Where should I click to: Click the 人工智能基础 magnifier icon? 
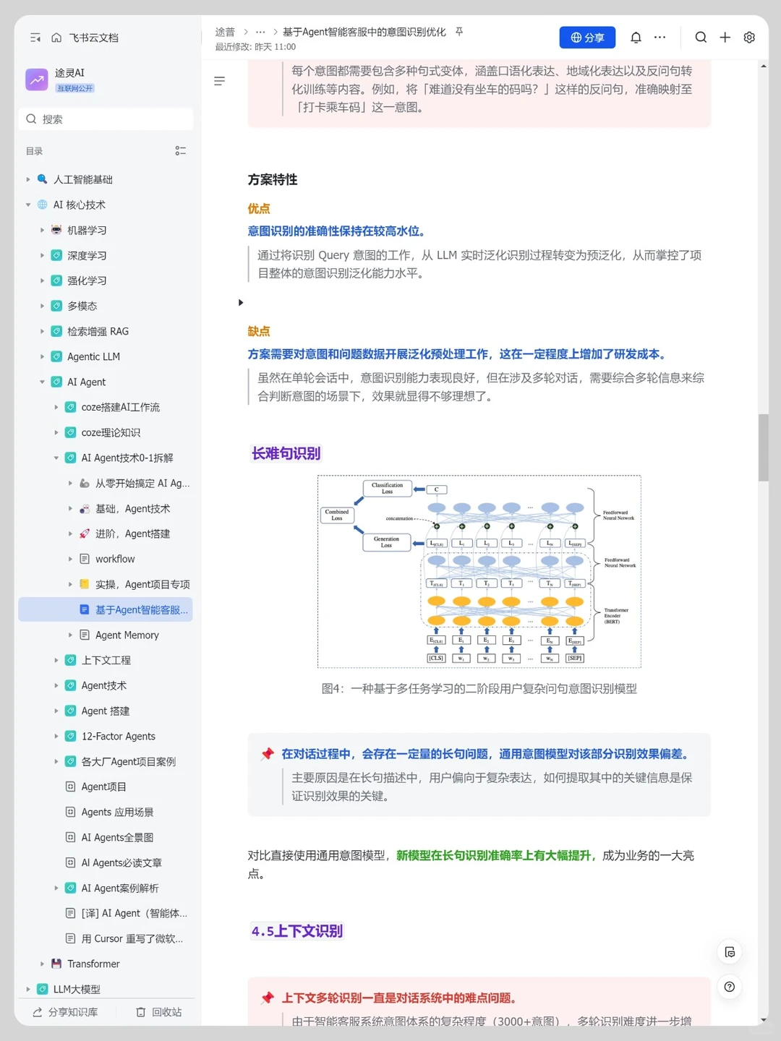coord(43,179)
